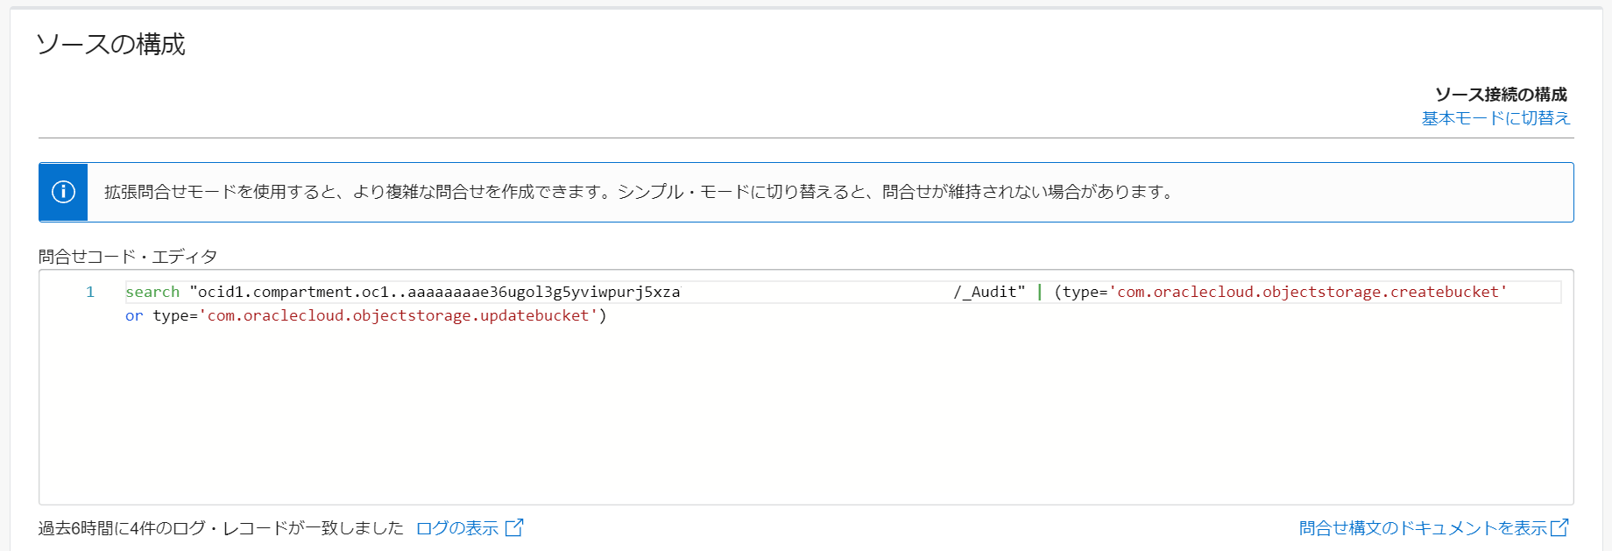Click external-link icon after query syntax documentation link
This screenshot has width=1612, height=551.
[x=1559, y=527]
